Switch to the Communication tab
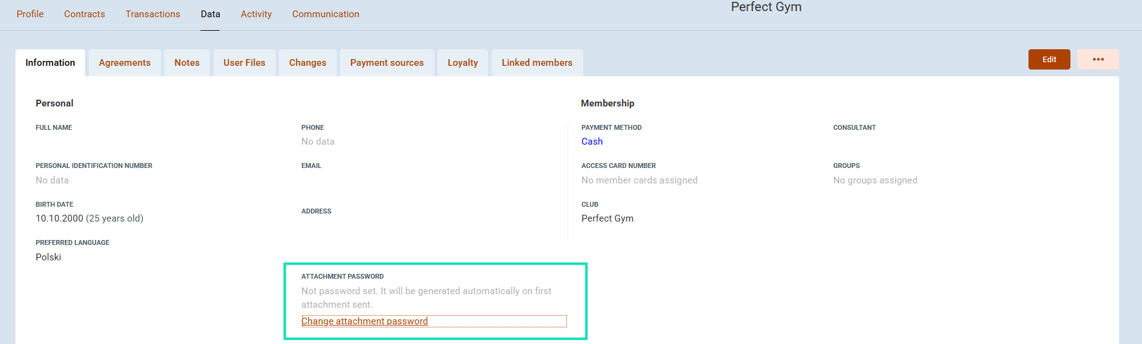Viewport: 1142px width, 344px height. [x=325, y=14]
